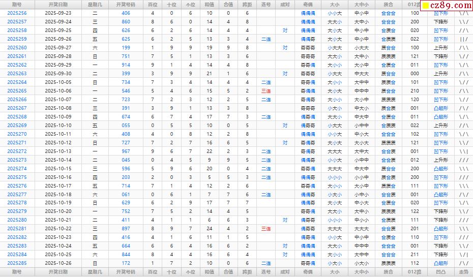The height and width of the screenshot is (277, 473).
Task: Open issue 2025285 link
Action: (x=17, y=263)
